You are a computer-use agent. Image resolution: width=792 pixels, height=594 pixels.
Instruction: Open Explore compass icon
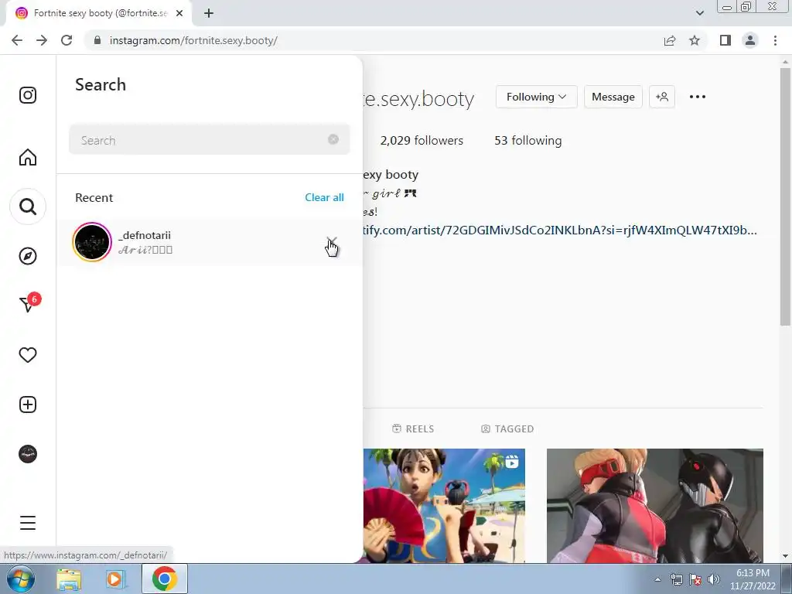pos(28,256)
